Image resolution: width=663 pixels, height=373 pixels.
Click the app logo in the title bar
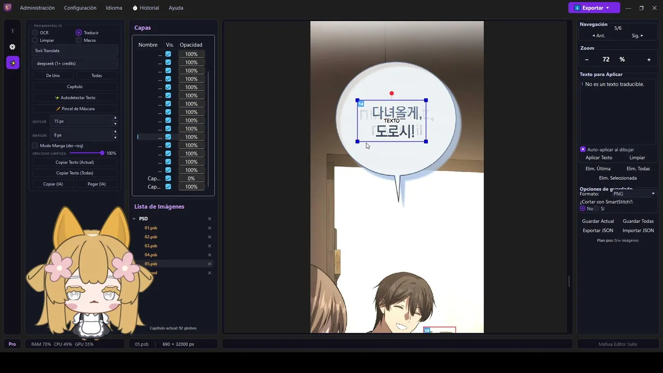pyautogui.click(x=8, y=8)
